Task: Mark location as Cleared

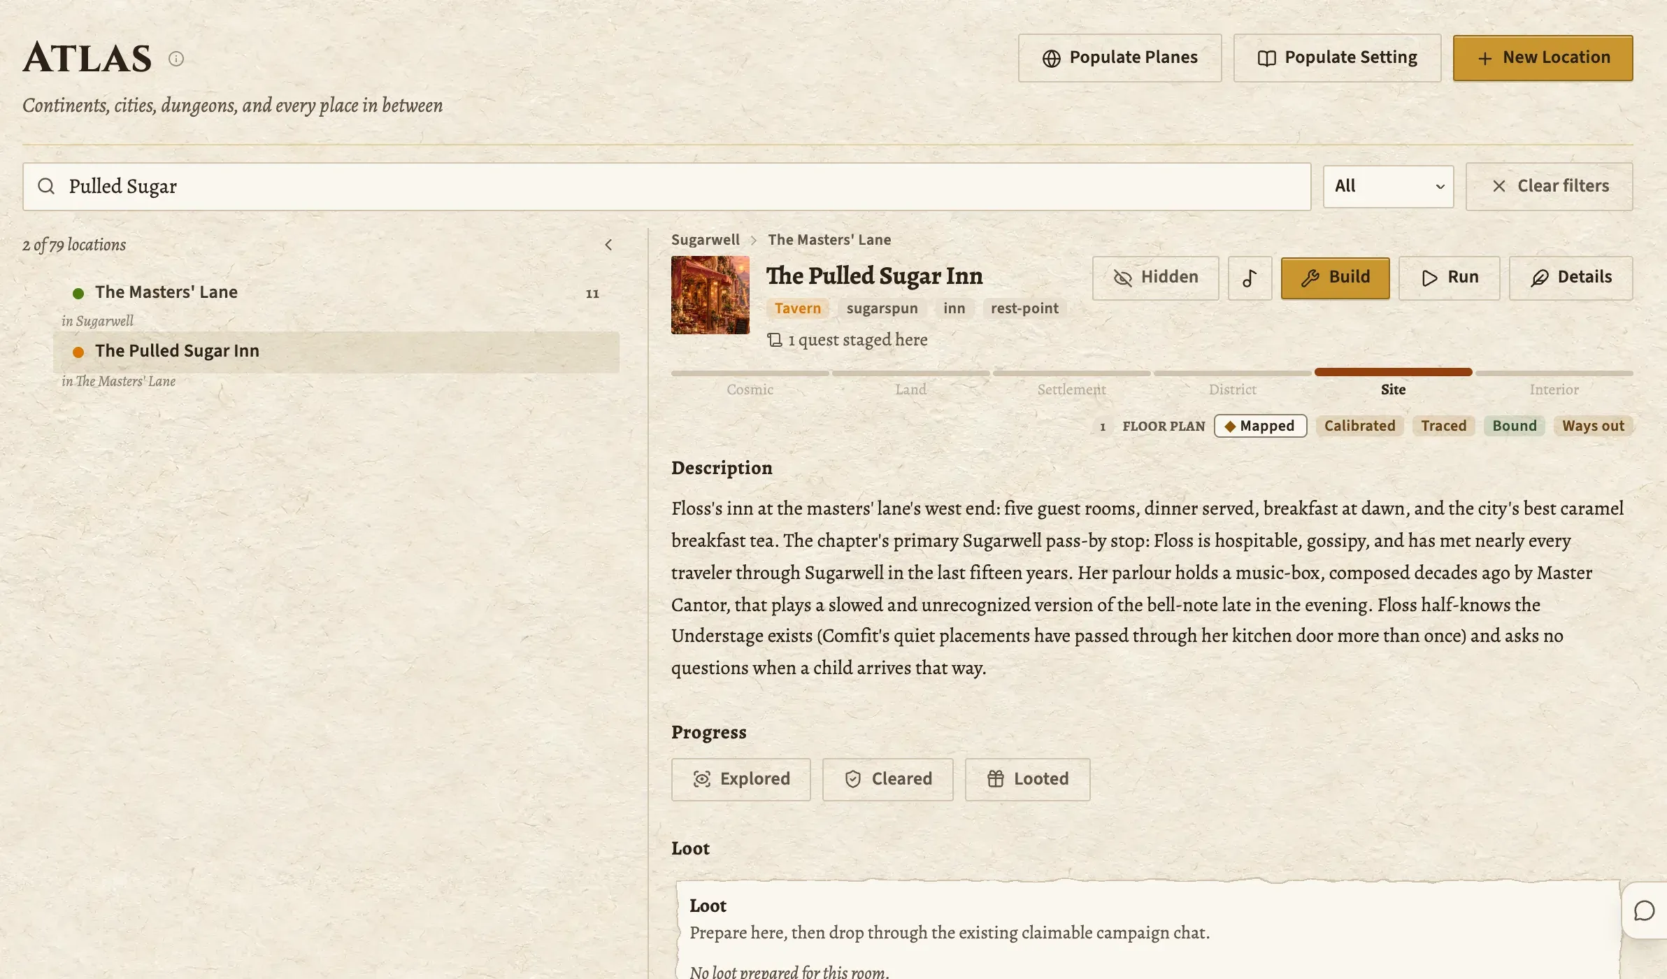Action: tap(887, 779)
